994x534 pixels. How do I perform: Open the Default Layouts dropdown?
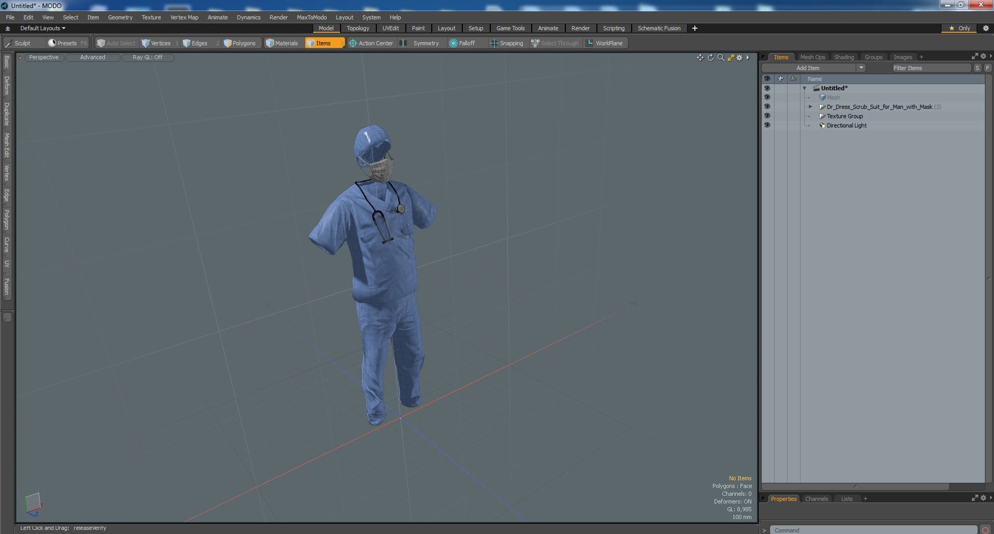[x=42, y=28]
